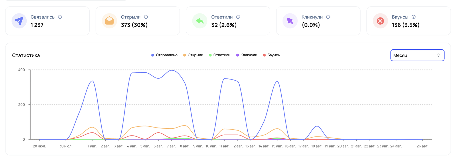Click the green reply arrow Ответили icon
Viewport: 458px width, 161px height.
(200, 21)
